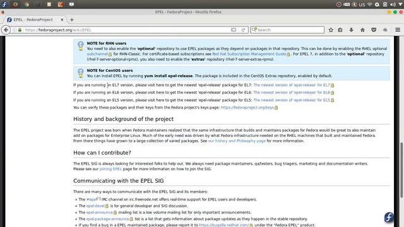The width and height of the screenshot is (404, 227).
Task: Reload the page with the refresh icon
Action: click(243, 30)
